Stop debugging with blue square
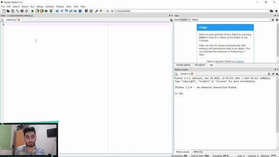The height and width of the screenshot is (157, 279). 80,11
